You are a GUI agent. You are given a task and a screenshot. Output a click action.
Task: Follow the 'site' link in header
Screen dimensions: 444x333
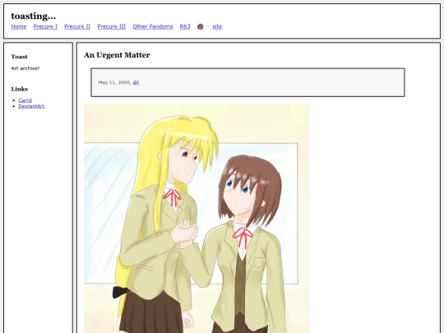pyautogui.click(x=217, y=26)
